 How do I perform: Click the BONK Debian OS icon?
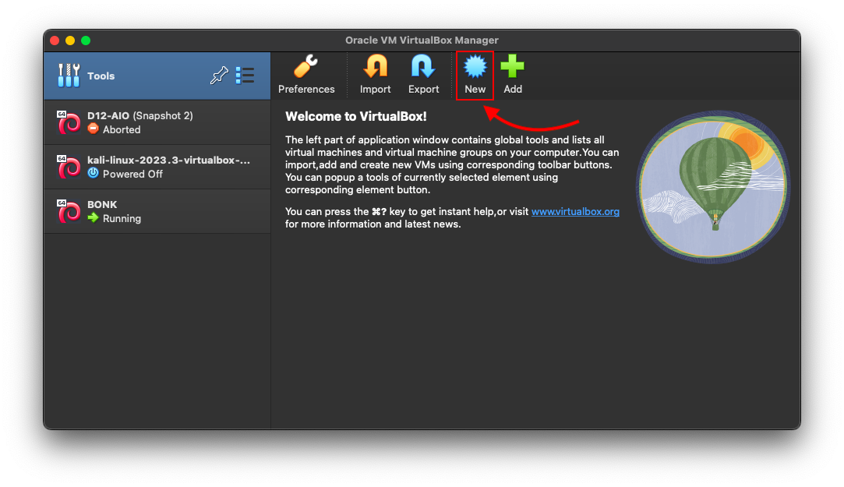69,211
